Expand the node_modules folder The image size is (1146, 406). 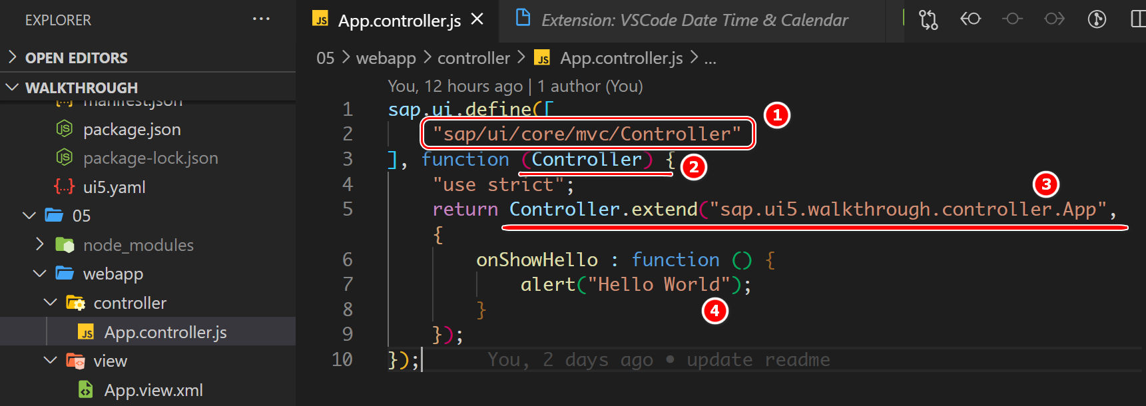coord(39,244)
